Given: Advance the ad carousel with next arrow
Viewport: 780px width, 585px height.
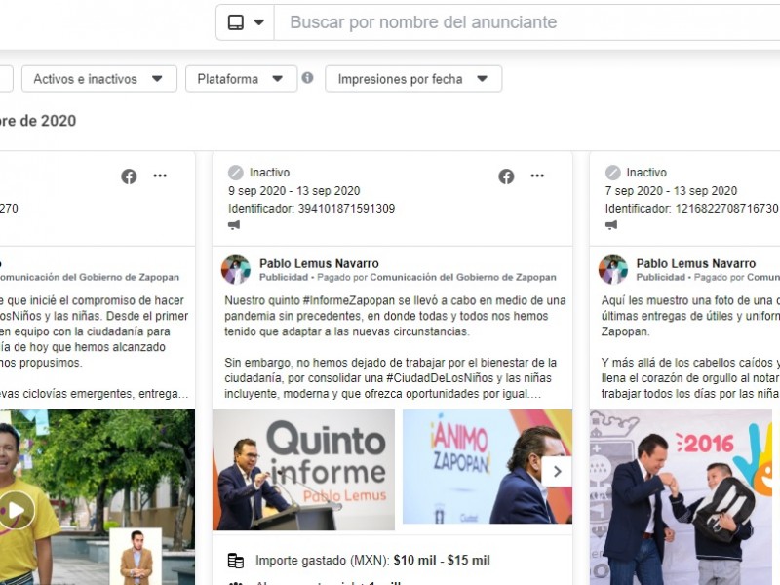Looking at the screenshot, I should [x=557, y=471].
